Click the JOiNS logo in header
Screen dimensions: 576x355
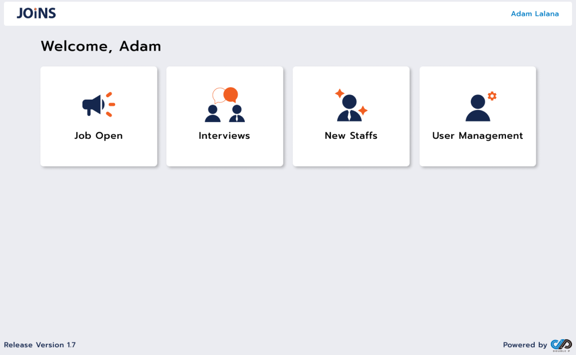tap(36, 13)
